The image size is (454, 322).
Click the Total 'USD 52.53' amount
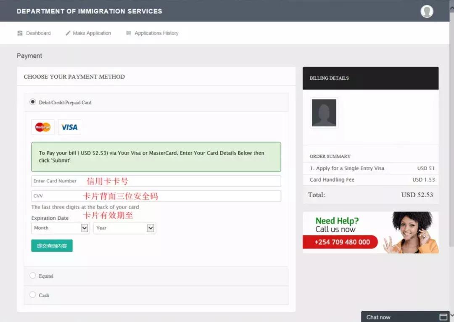pyautogui.click(x=417, y=195)
